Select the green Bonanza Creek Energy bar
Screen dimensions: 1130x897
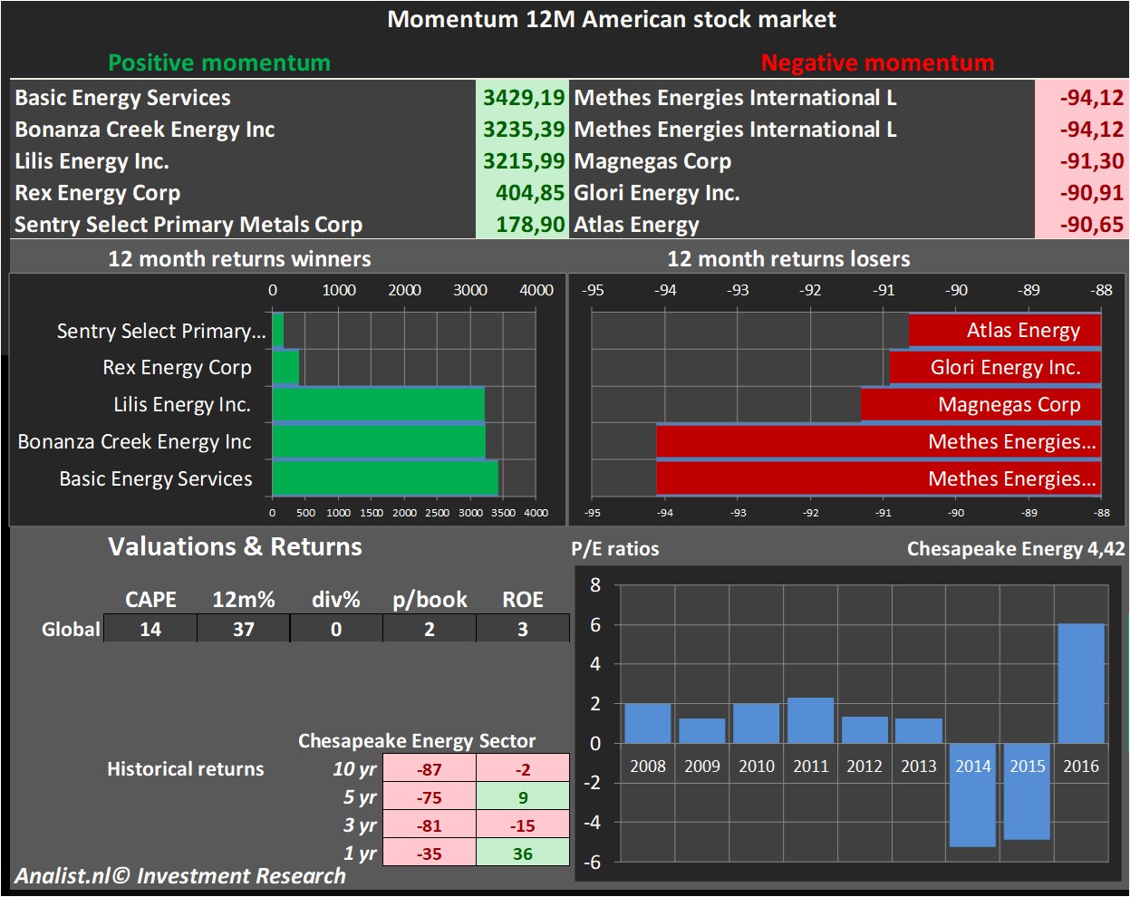click(379, 441)
